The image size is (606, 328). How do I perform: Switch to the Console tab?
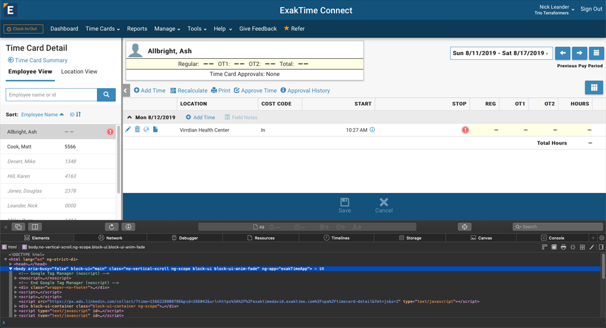(x=553, y=238)
